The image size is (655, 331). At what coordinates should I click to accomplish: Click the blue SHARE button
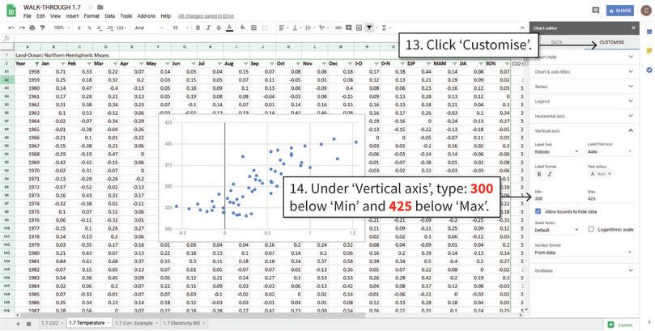pos(620,11)
